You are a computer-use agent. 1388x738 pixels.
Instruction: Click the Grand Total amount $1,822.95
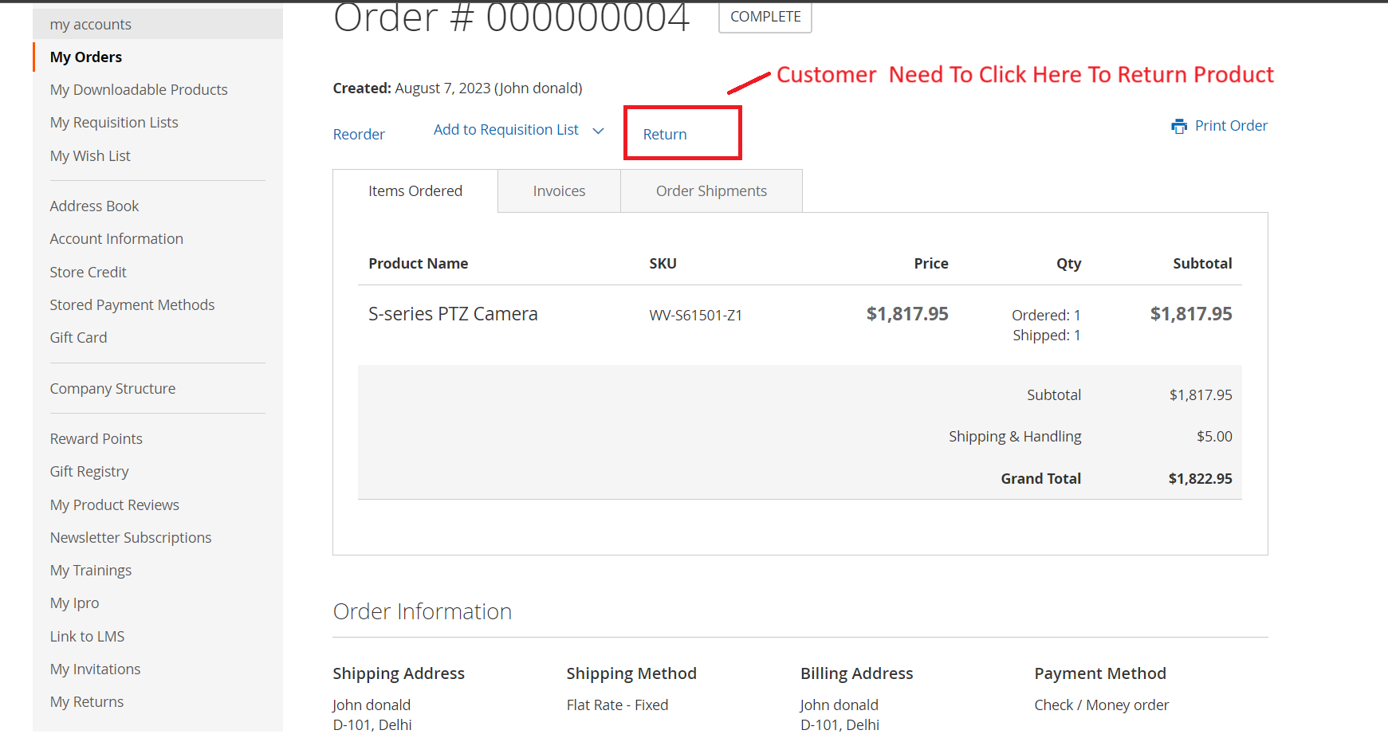point(1200,479)
